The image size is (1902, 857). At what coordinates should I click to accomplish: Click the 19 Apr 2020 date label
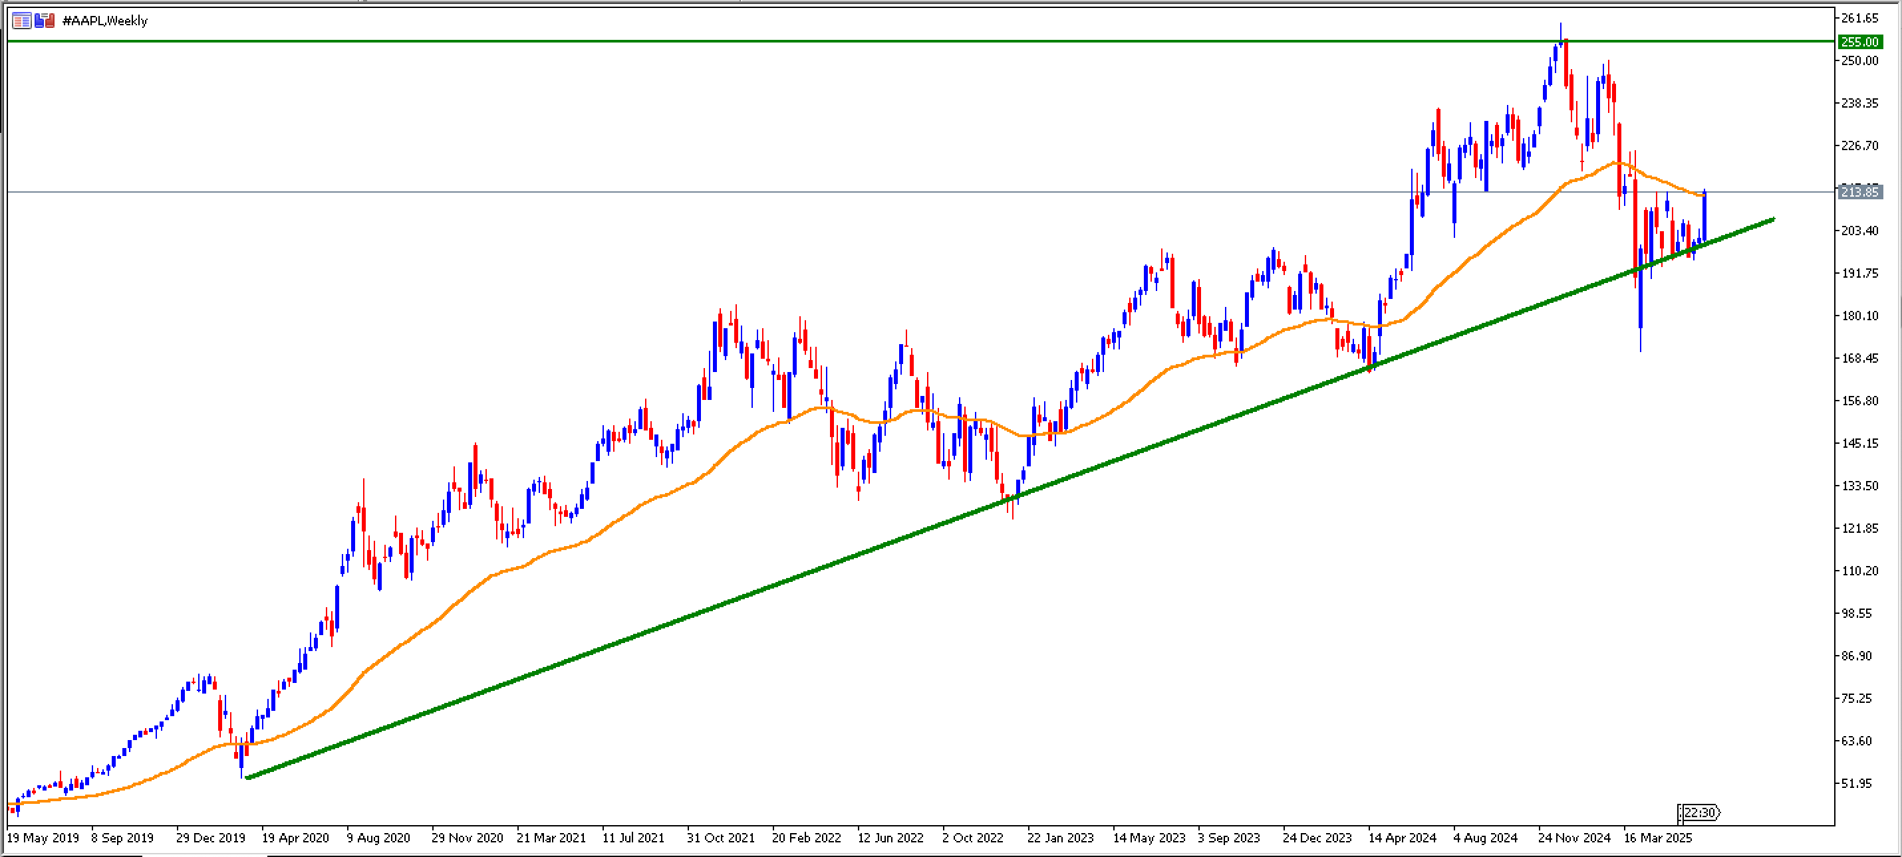295,838
